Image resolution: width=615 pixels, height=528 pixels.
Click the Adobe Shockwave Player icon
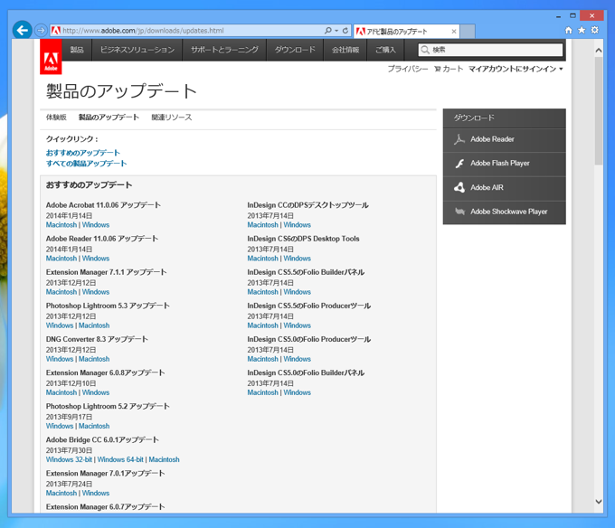tap(459, 212)
